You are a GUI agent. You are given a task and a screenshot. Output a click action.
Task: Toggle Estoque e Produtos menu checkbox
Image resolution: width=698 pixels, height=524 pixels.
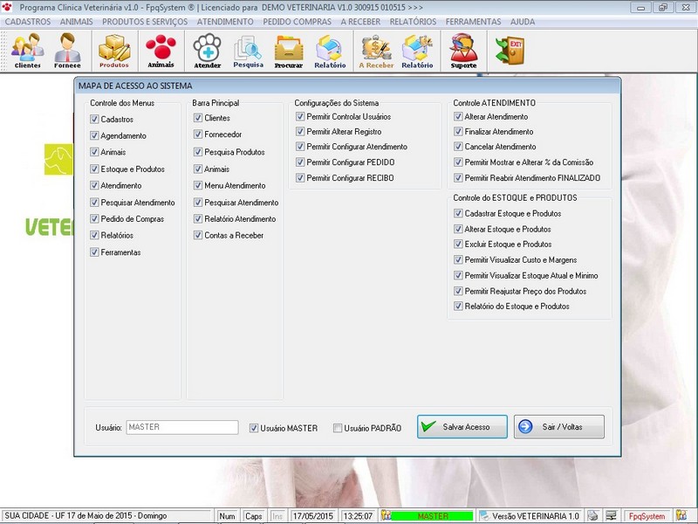click(x=94, y=169)
